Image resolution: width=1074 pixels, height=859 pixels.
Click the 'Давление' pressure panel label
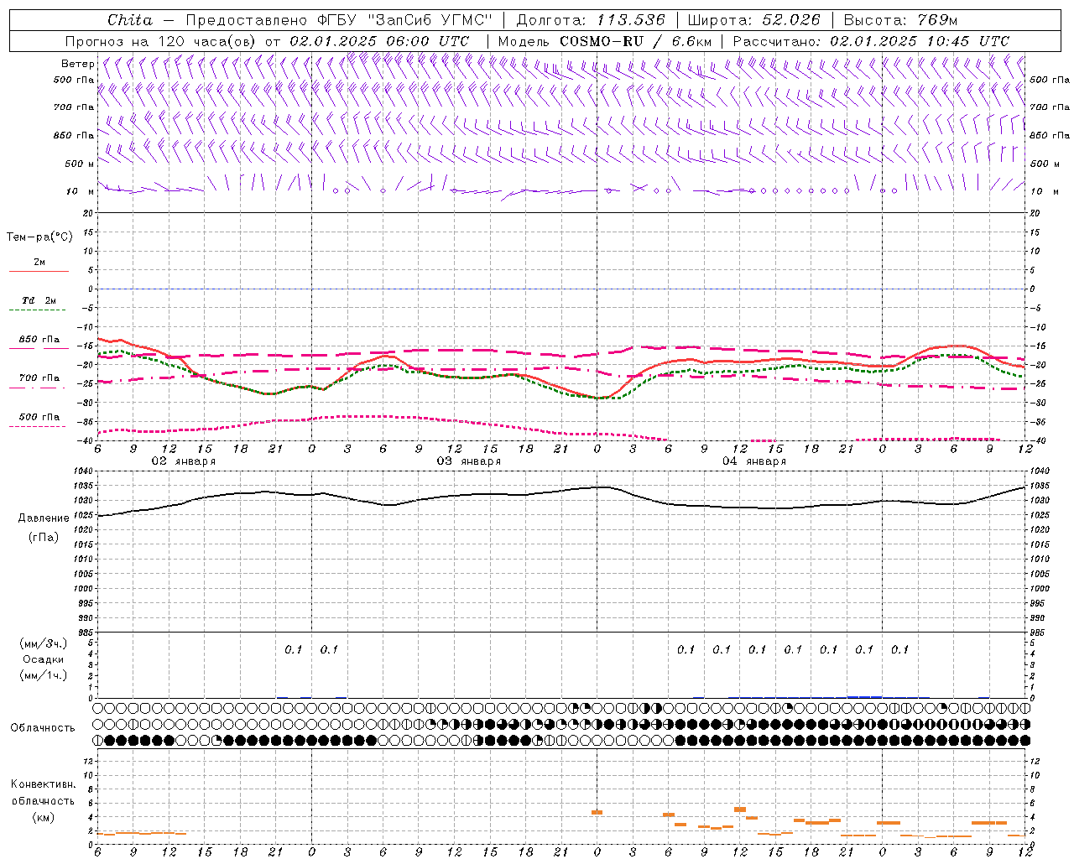[x=44, y=518]
